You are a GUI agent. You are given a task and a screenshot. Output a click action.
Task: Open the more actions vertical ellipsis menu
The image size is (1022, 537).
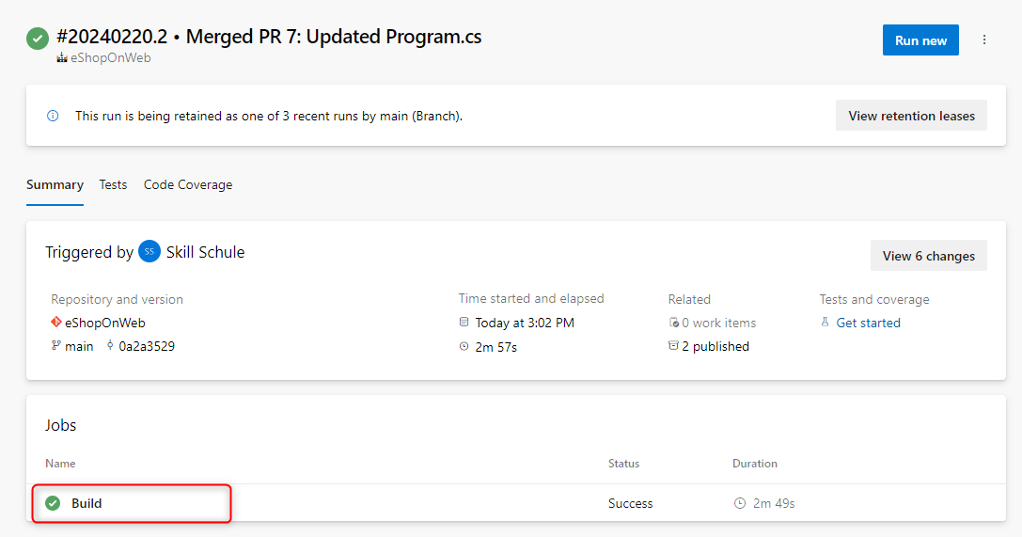[x=984, y=39]
